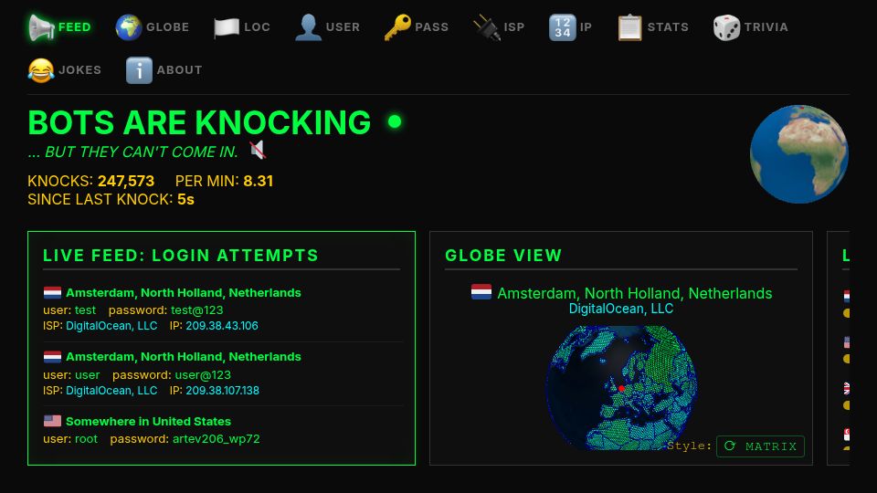
Task: Click the per min value 8.31
Action: (x=259, y=181)
